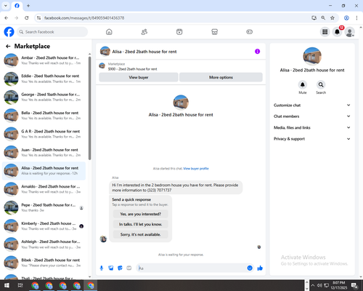Attach a photo file to message
This screenshot has width=363, height=291.
(x=111, y=268)
